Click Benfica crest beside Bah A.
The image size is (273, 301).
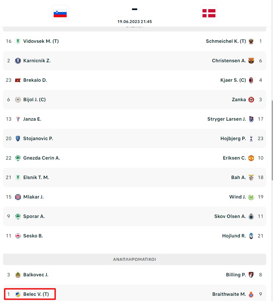251,177
